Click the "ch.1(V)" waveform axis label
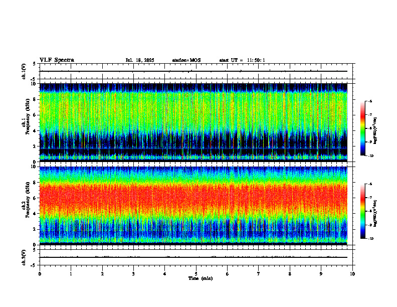Image resolution: width=397 pixels, height=307 pixels. pos(24,71)
